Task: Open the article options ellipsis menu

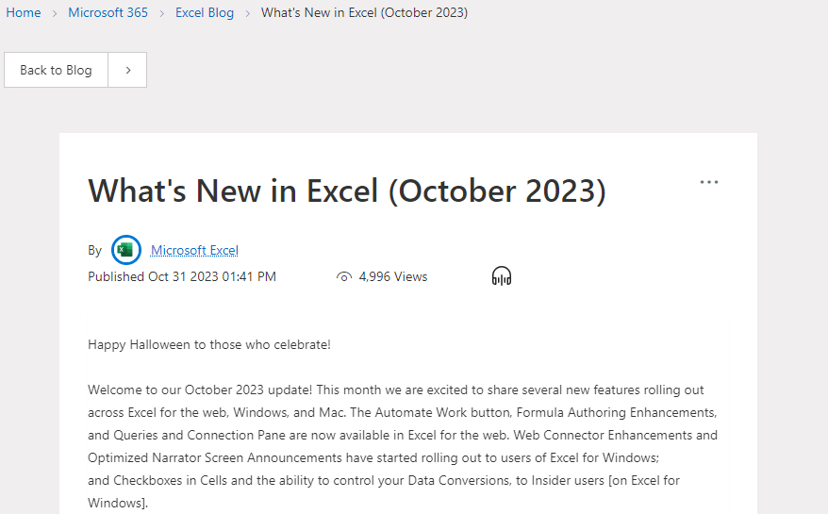Action: (x=708, y=182)
